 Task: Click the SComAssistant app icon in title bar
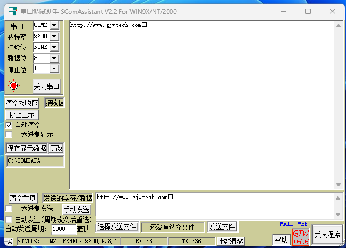coord(12,11)
